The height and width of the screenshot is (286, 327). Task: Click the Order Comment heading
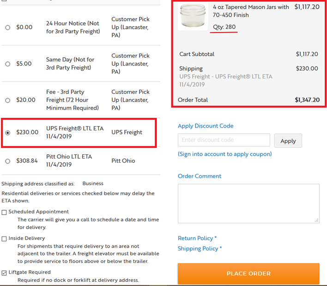pyautogui.click(x=200, y=176)
